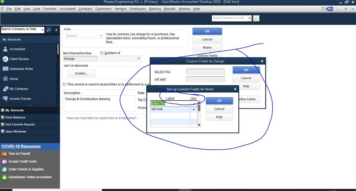
Task: Open the My Company shortcut icon
Action: click(5, 89)
